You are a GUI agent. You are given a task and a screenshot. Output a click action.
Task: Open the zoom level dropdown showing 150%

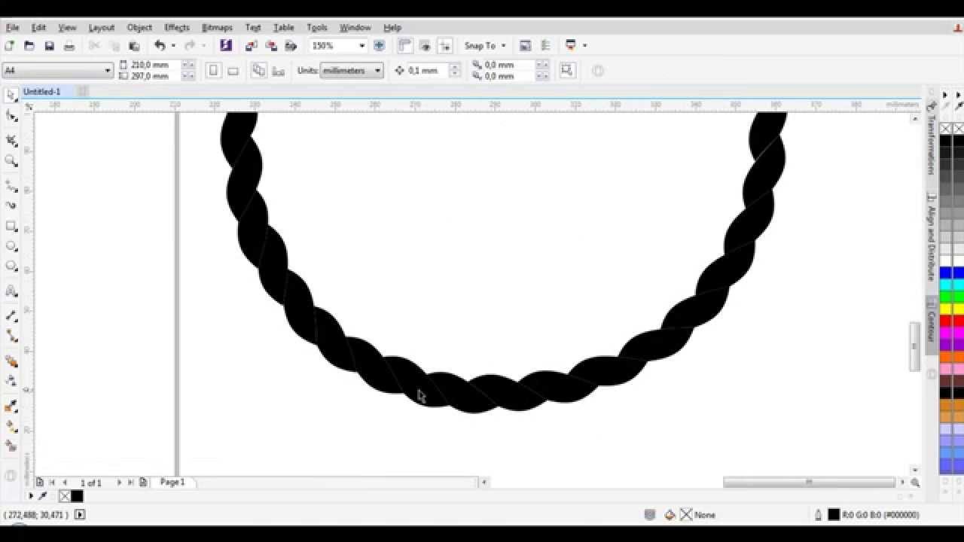pos(361,45)
